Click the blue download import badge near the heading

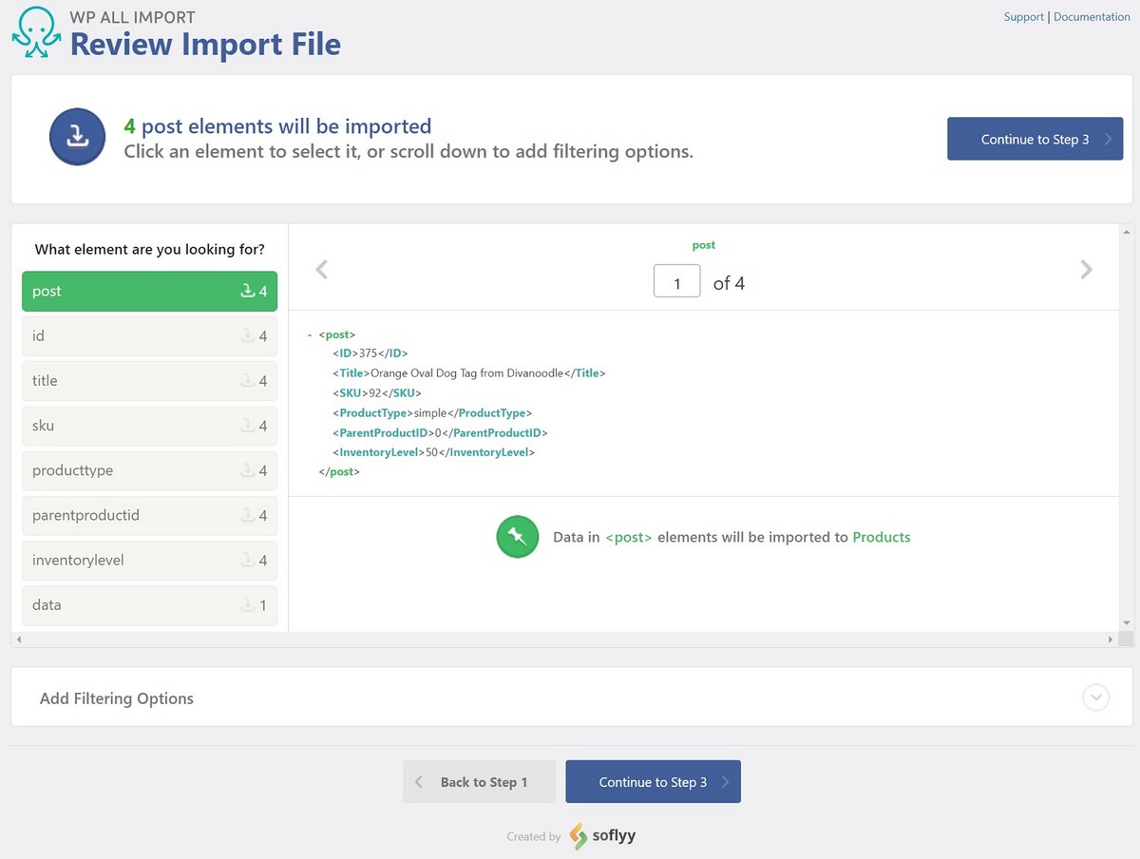[x=77, y=136]
